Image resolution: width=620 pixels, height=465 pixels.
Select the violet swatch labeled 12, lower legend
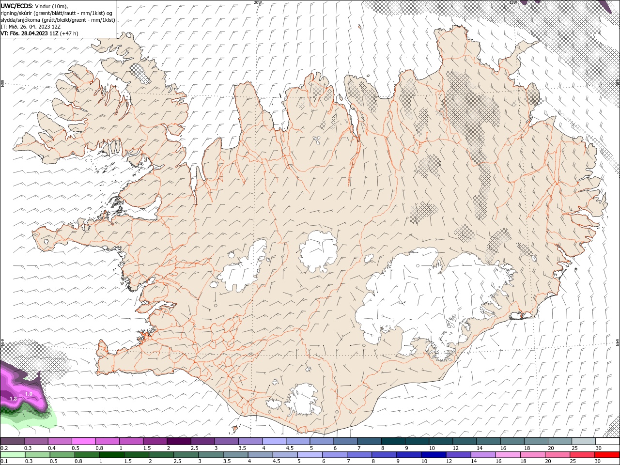(x=458, y=455)
